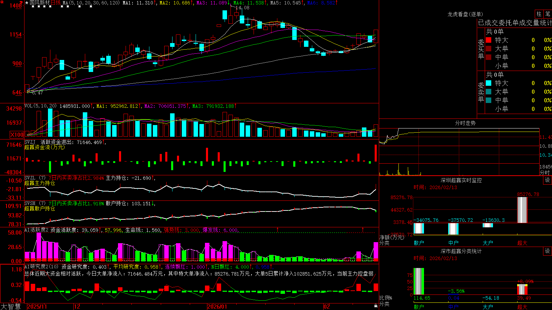Click the 6.47 low price label on the K-line
This screenshot has height=310, width=552.
[38, 93]
